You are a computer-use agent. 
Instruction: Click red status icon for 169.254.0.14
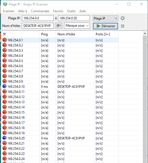[x=4, y=107]
